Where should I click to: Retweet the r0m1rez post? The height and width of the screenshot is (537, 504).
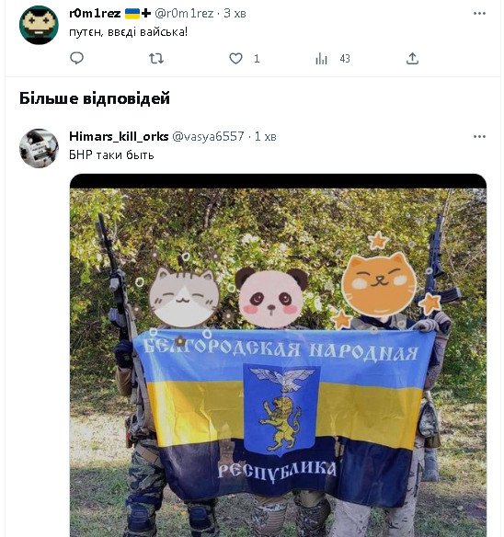[x=156, y=59]
